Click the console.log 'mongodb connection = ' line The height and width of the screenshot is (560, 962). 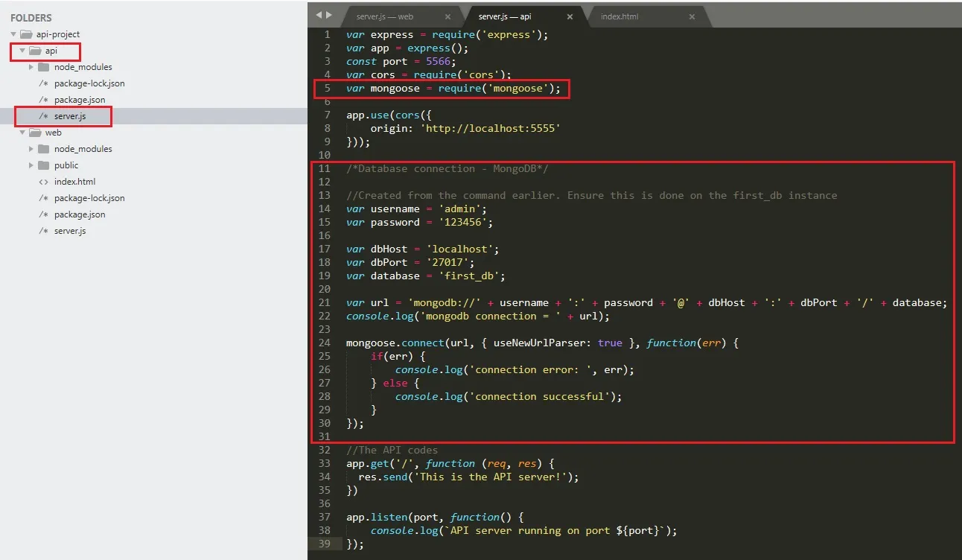pos(478,316)
